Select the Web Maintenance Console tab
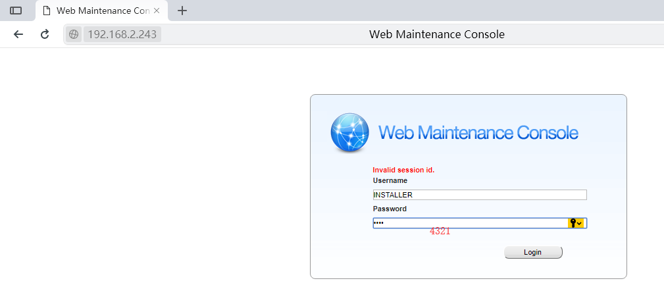 tap(102, 11)
